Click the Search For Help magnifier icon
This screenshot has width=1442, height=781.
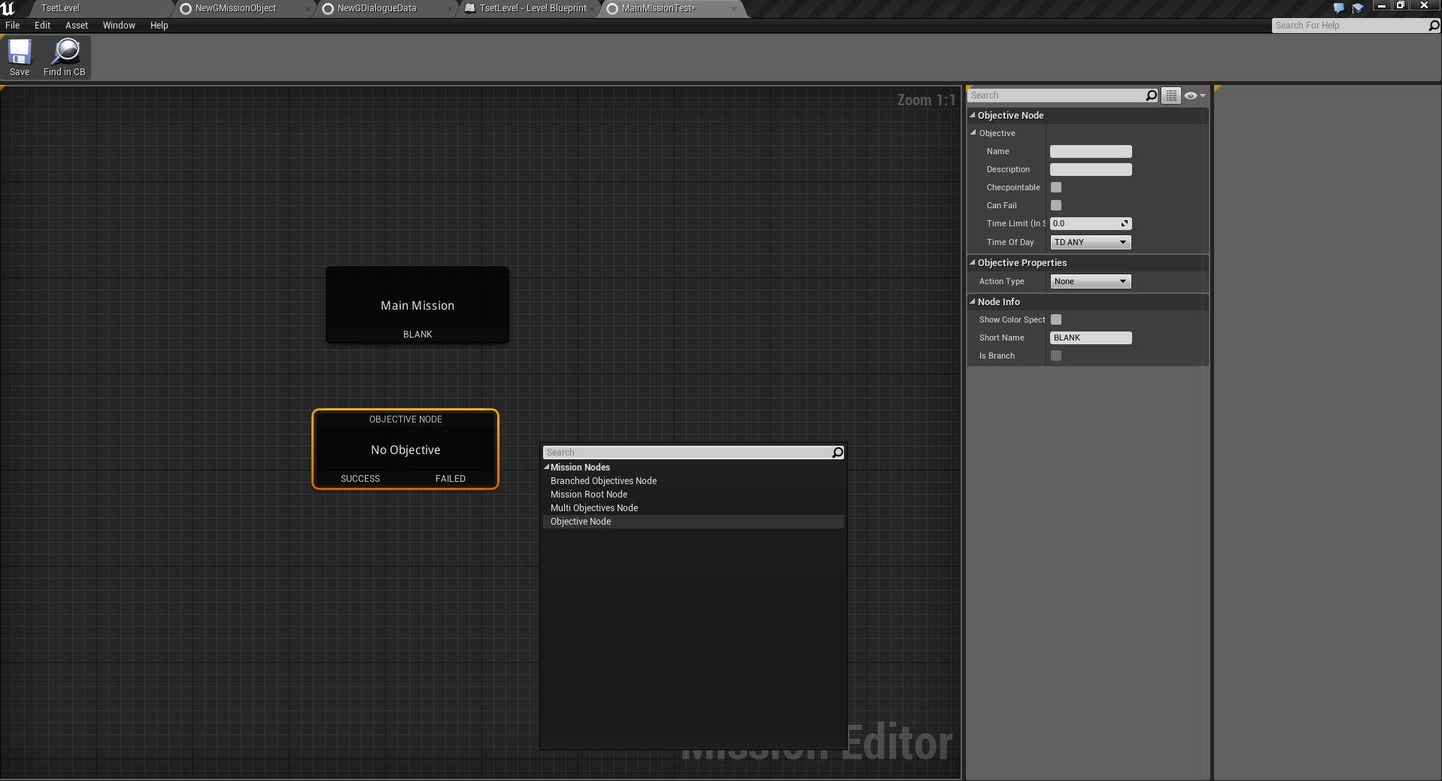(x=1434, y=26)
